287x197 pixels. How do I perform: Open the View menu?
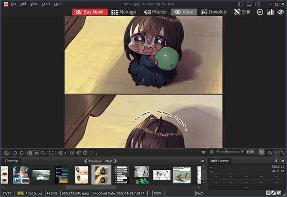[34, 4]
